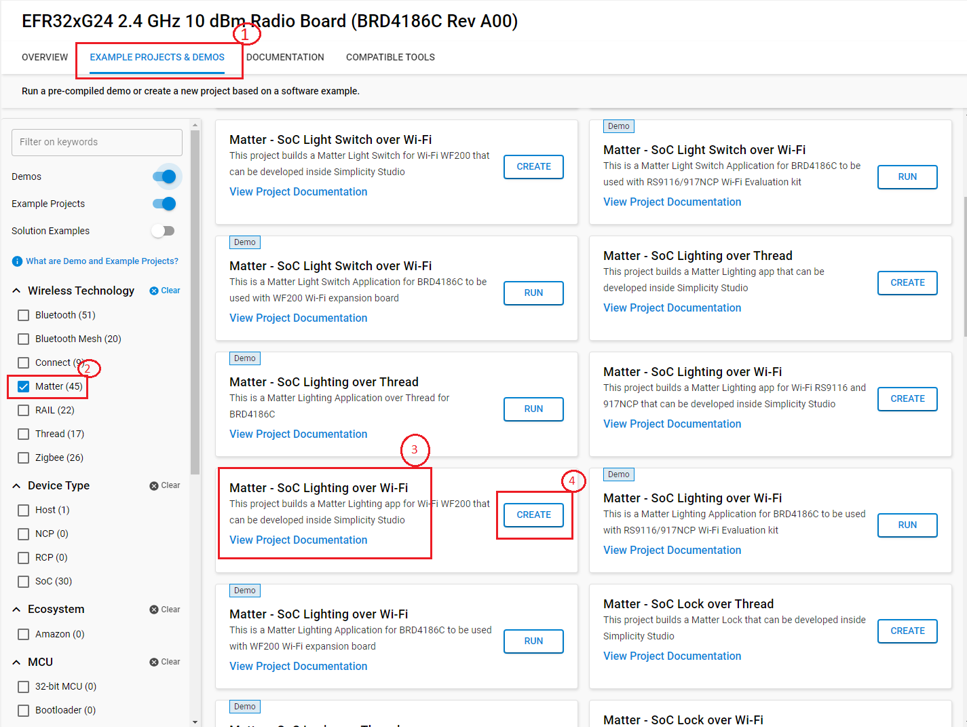Click the info icon beside 'What are Demo' link
The width and height of the screenshot is (967, 727).
(18, 261)
